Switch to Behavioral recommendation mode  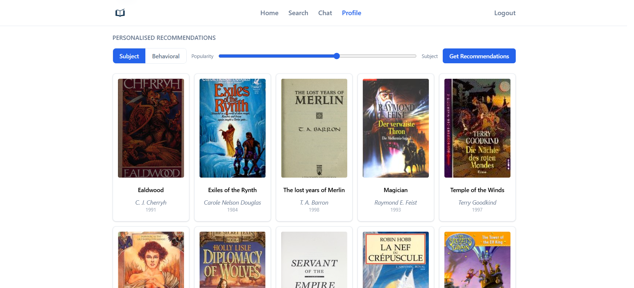pyautogui.click(x=166, y=56)
